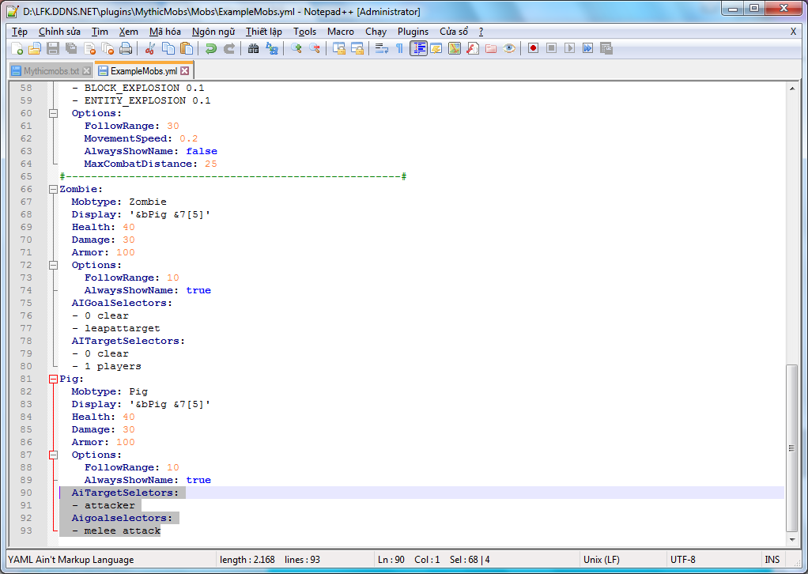
Task: Click the Find and Replace icon
Action: coord(272,48)
